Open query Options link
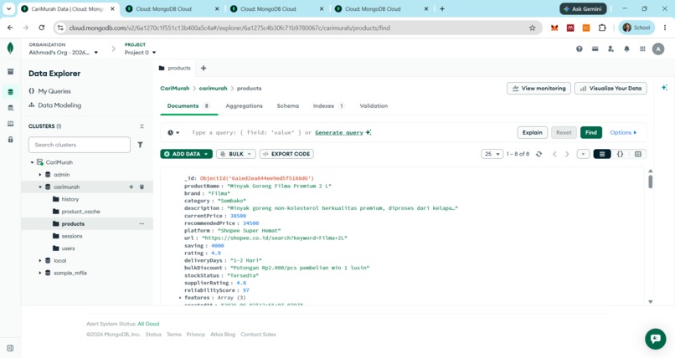Viewport: 675px width, 358px height. pyautogui.click(x=623, y=132)
